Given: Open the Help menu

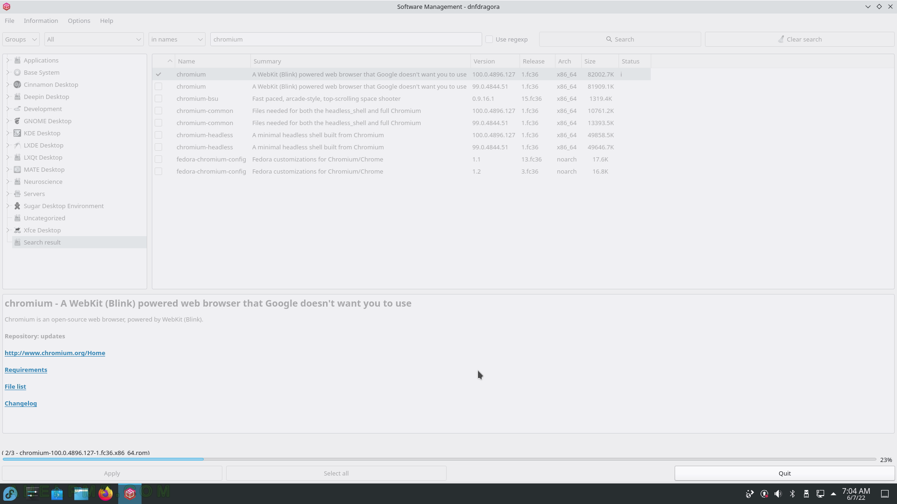Looking at the screenshot, I should (x=107, y=21).
